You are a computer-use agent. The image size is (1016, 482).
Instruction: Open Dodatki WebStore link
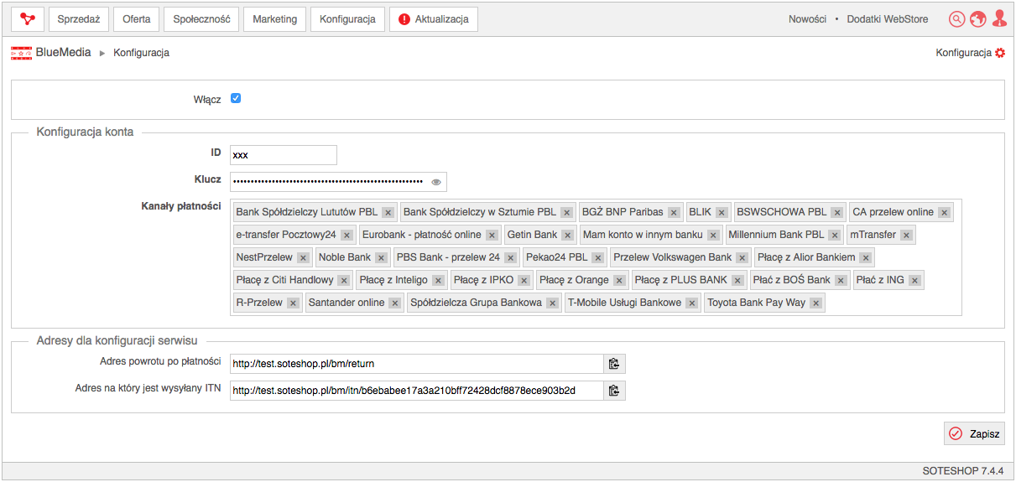[888, 19]
